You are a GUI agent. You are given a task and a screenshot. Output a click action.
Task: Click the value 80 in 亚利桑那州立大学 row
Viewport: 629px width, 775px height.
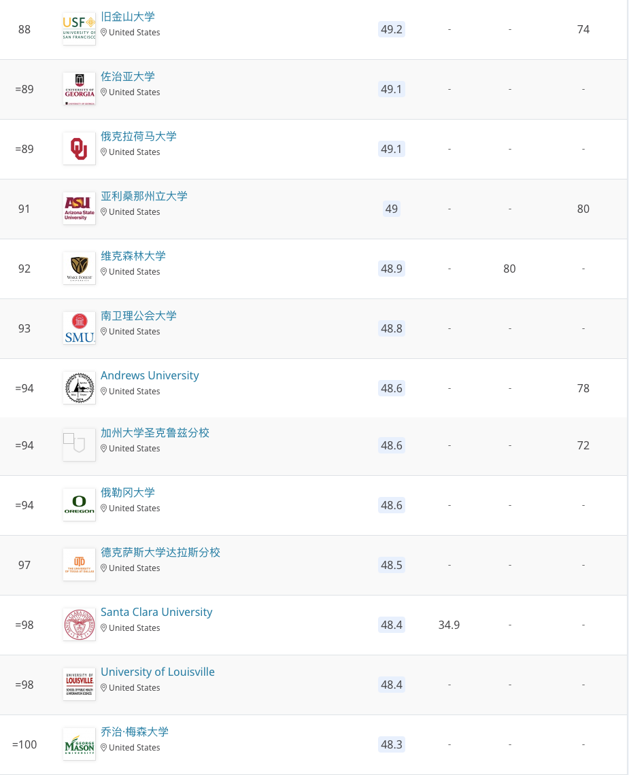(583, 209)
